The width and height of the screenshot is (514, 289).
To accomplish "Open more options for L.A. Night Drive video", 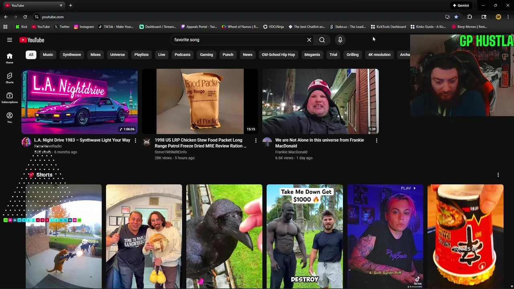I will (x=135, y=140).
